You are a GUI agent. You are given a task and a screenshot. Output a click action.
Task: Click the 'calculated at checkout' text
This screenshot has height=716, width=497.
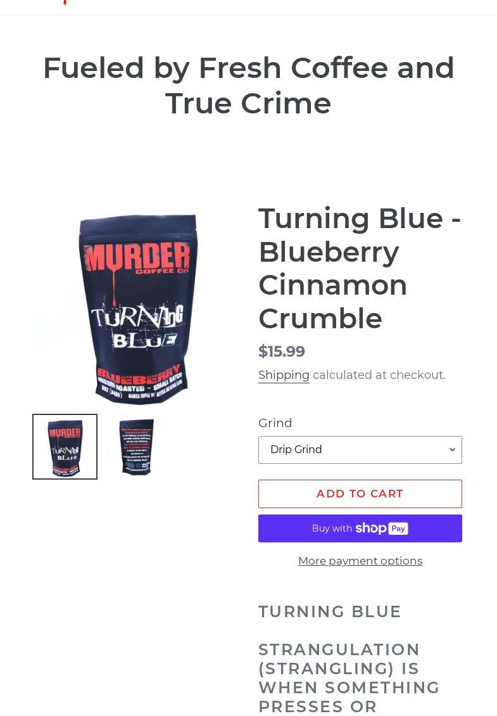click(379, 375)
